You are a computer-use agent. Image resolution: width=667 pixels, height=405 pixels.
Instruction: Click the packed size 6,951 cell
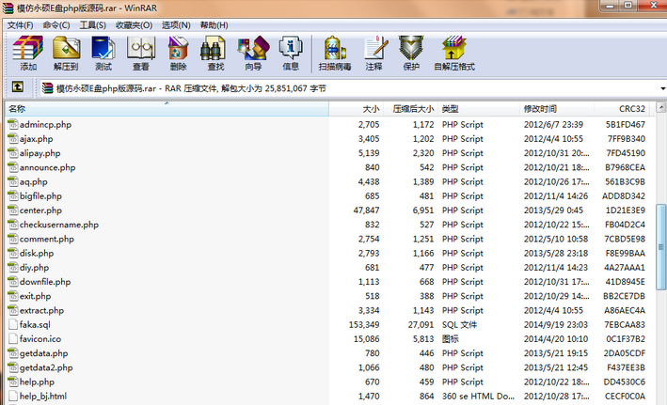(423, 210)
